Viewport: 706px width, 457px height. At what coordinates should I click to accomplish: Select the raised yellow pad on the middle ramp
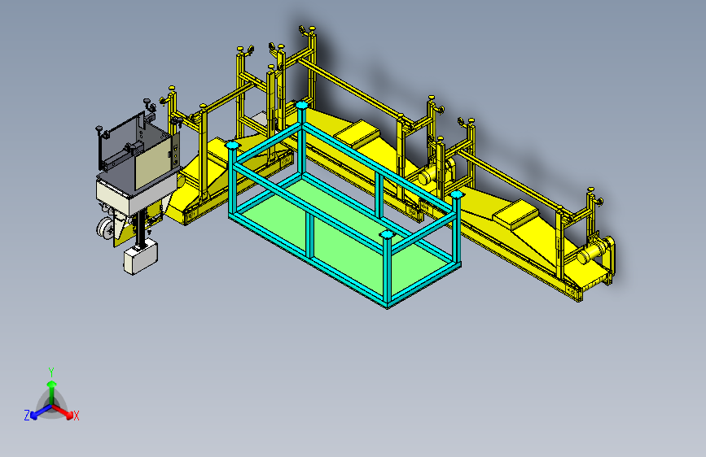tap(358, 133)
